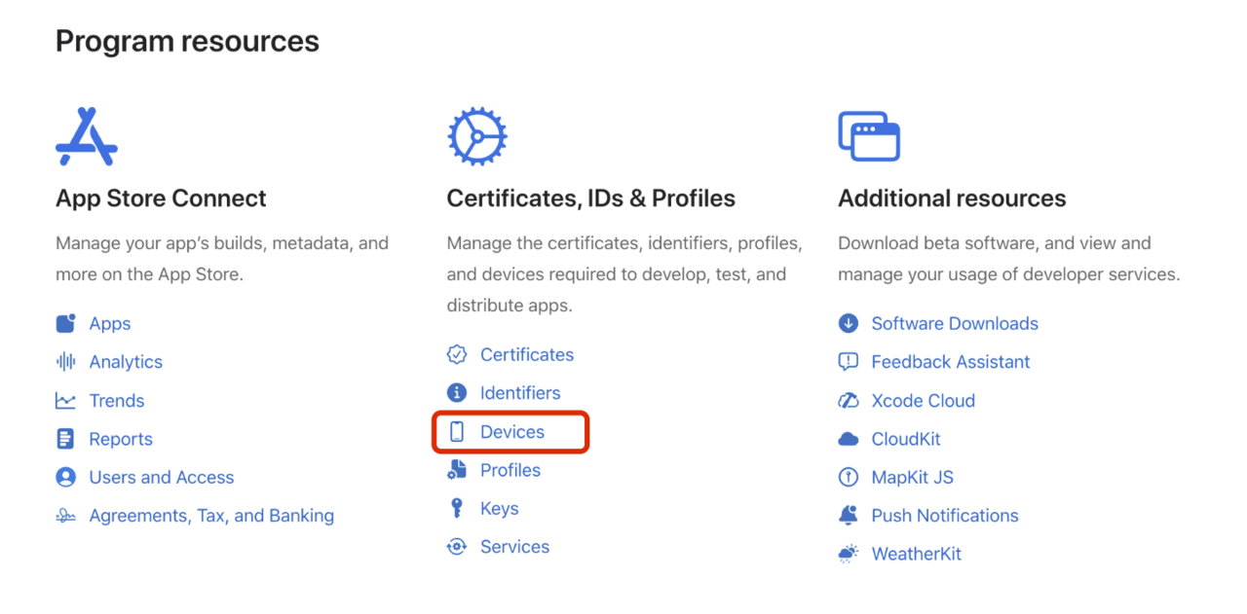Viewport: 1247px width, 614px height.
Task: Click the Xcode Cloud icon
Action: 849,401
